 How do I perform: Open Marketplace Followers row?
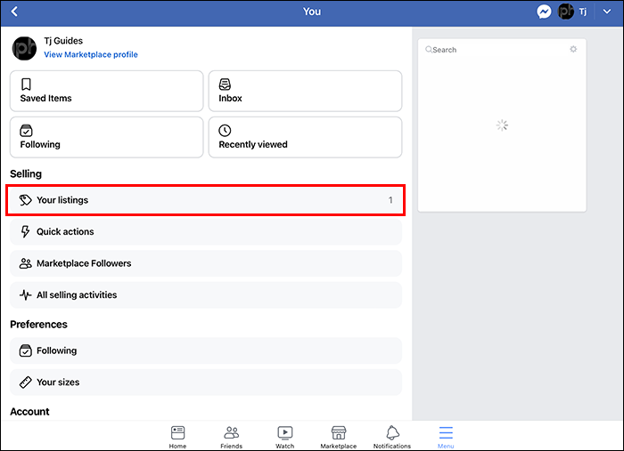pos(206,263)
